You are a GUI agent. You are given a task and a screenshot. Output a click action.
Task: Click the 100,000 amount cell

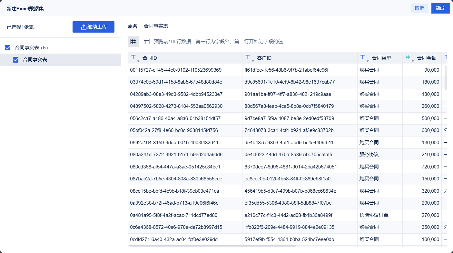coord(430,239)
